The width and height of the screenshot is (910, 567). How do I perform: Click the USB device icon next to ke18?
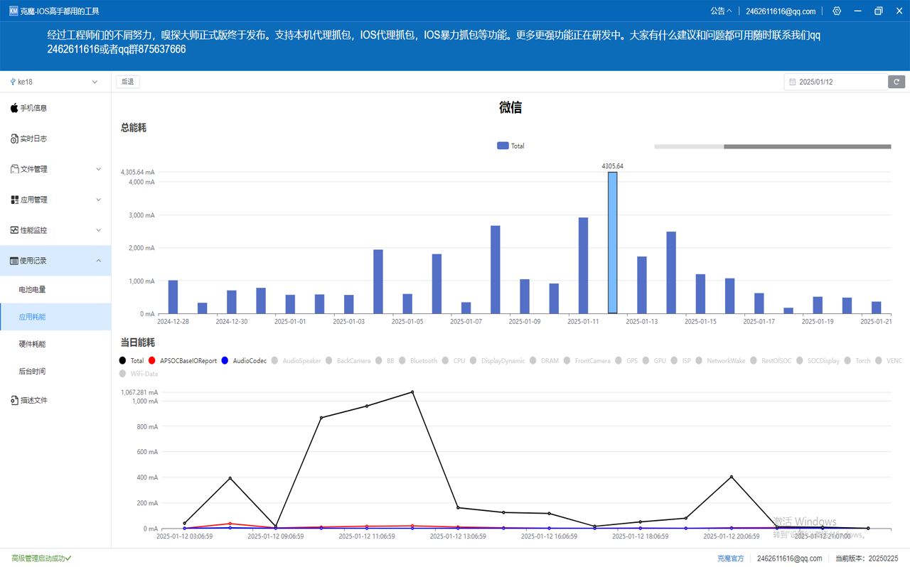(13, 82)
